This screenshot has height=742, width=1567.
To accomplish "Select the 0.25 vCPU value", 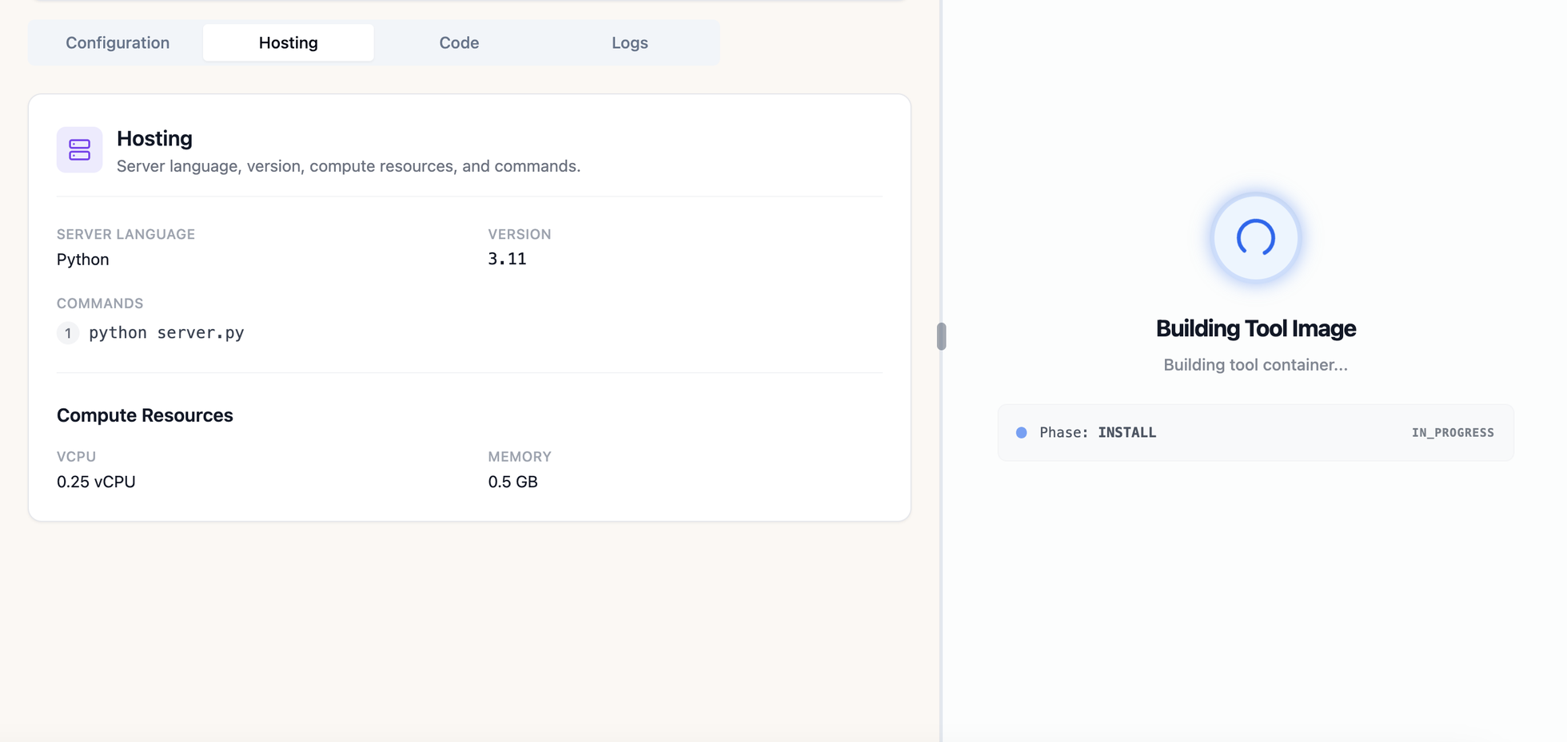I will [x=96, y=482].
